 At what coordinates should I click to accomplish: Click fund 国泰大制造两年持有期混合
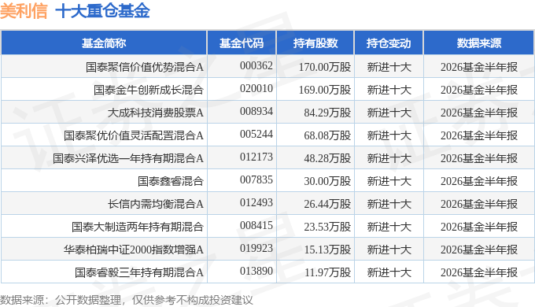click(138, 227)
